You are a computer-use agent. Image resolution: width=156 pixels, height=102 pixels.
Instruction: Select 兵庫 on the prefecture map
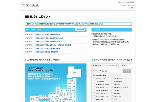coord(51,94)
